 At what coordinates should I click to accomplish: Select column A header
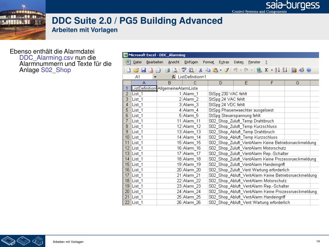click(144, 83)
